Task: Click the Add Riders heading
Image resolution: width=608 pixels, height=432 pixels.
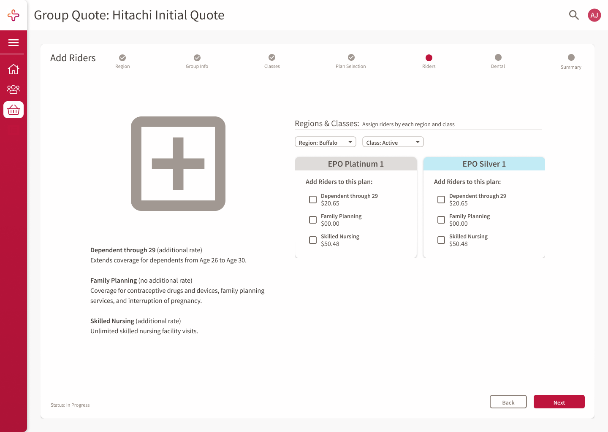Action: (x=73, y=58)
